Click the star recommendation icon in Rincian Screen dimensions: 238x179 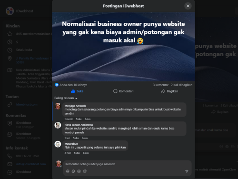pyautogui.click(x=10, y=34)
